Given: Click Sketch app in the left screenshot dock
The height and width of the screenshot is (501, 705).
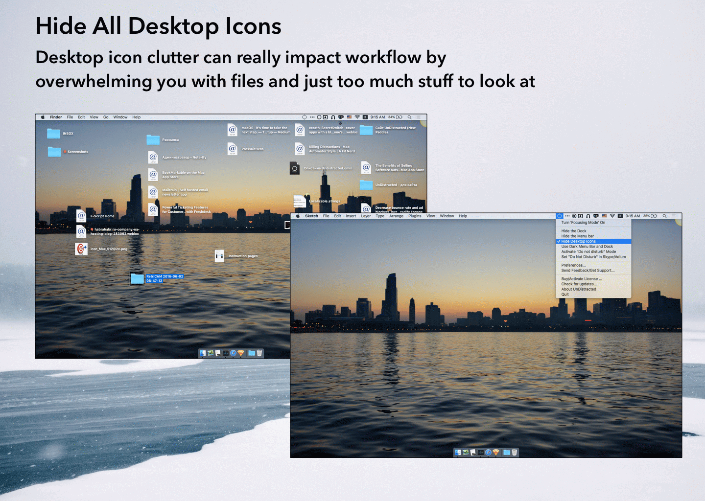Looking at the screenshot, I should click(x=241, y=353).
